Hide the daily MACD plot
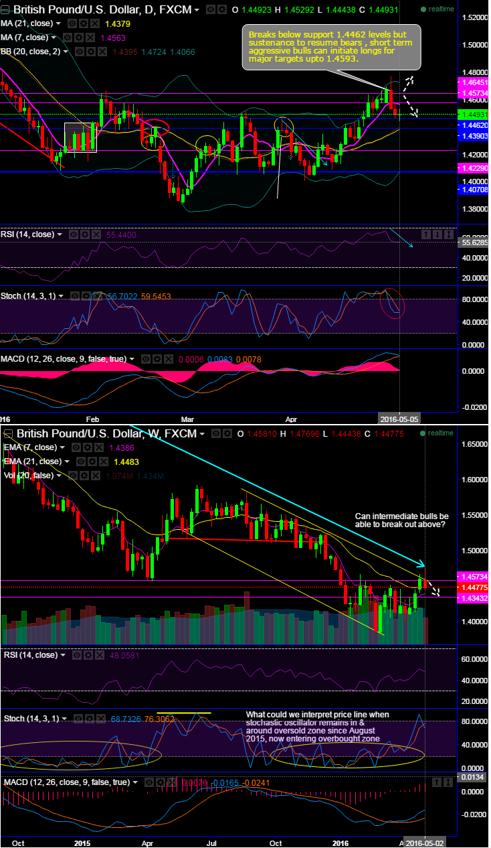 (146, 358)
